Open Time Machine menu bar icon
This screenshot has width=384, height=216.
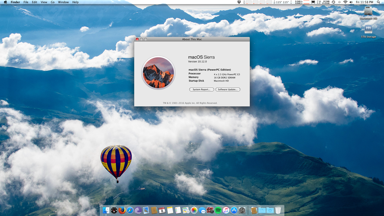coord(333,2)
